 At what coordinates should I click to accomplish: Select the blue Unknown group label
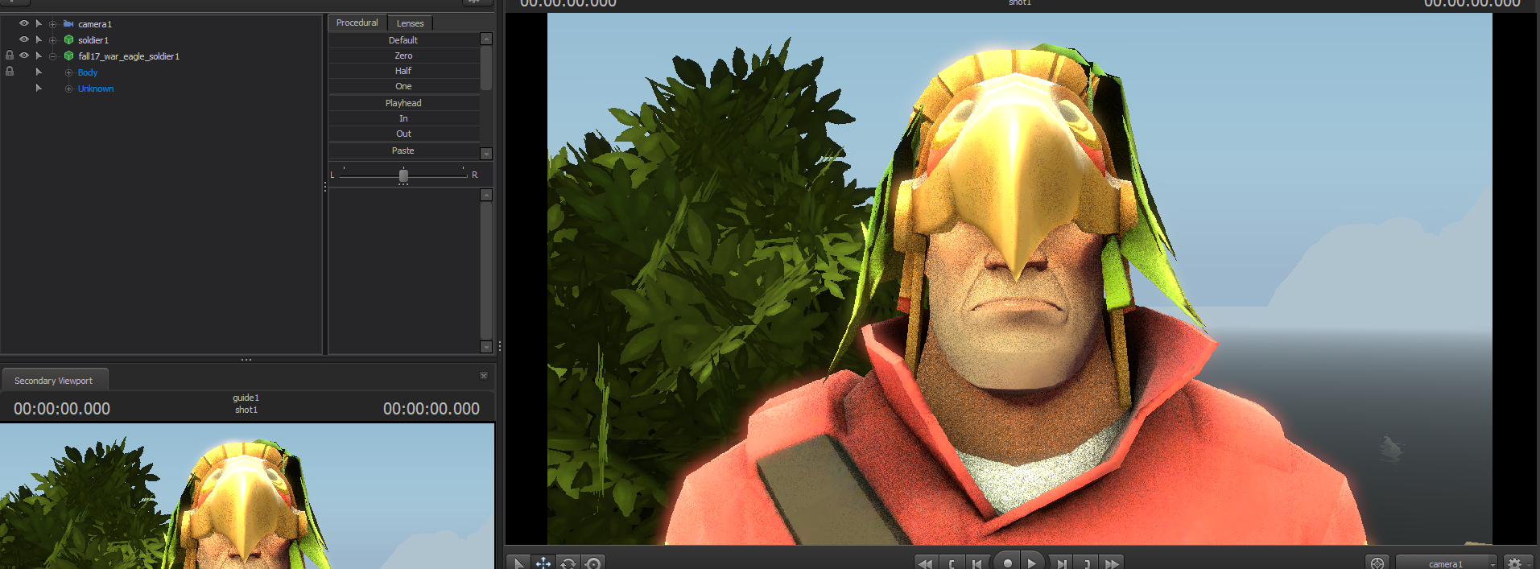(x=96, y=89)
